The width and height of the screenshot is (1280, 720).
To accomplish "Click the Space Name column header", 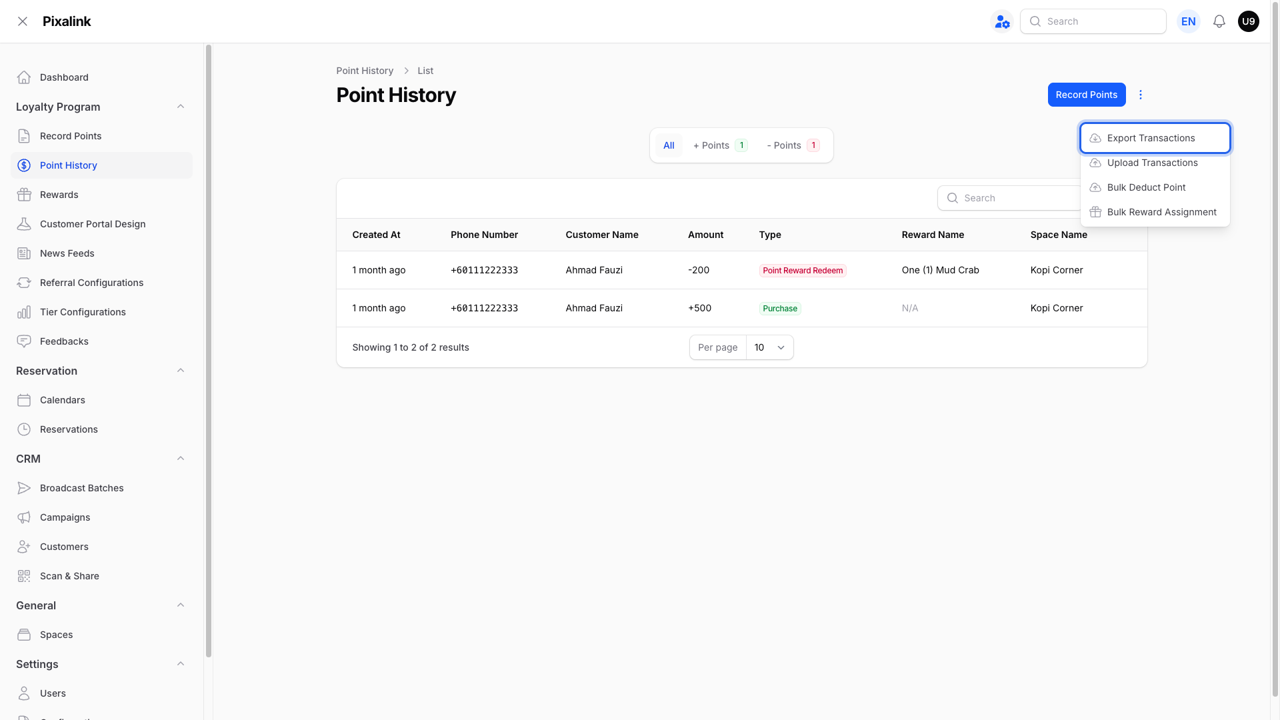I will pos(1059,235).
